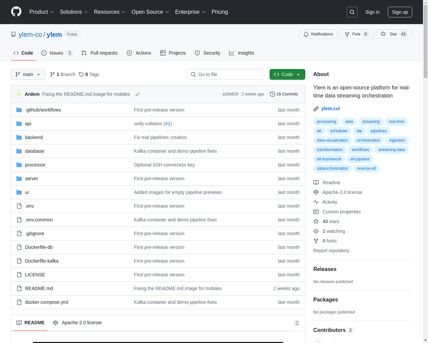Select the Code tab

click(x=23, y=53)
